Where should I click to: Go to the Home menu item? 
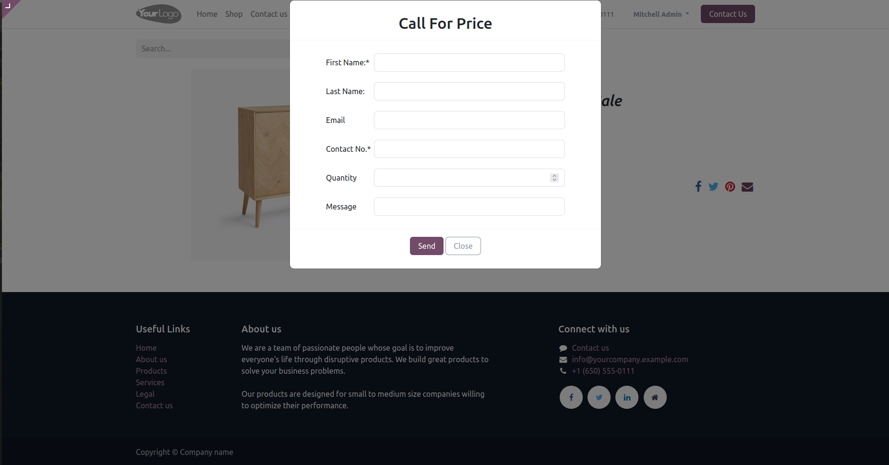point(207,14)
